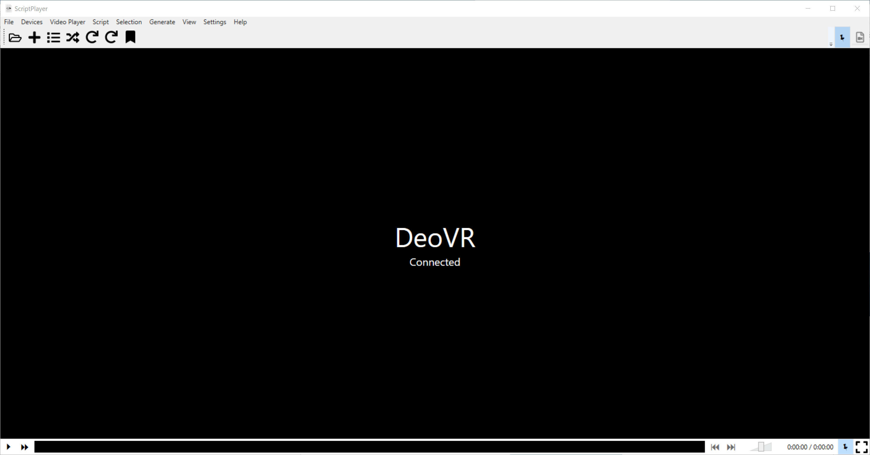870x455 pixels.
Task: Click the black seek bar timeline
Action: pyautogui.click(x=369, y=446)
